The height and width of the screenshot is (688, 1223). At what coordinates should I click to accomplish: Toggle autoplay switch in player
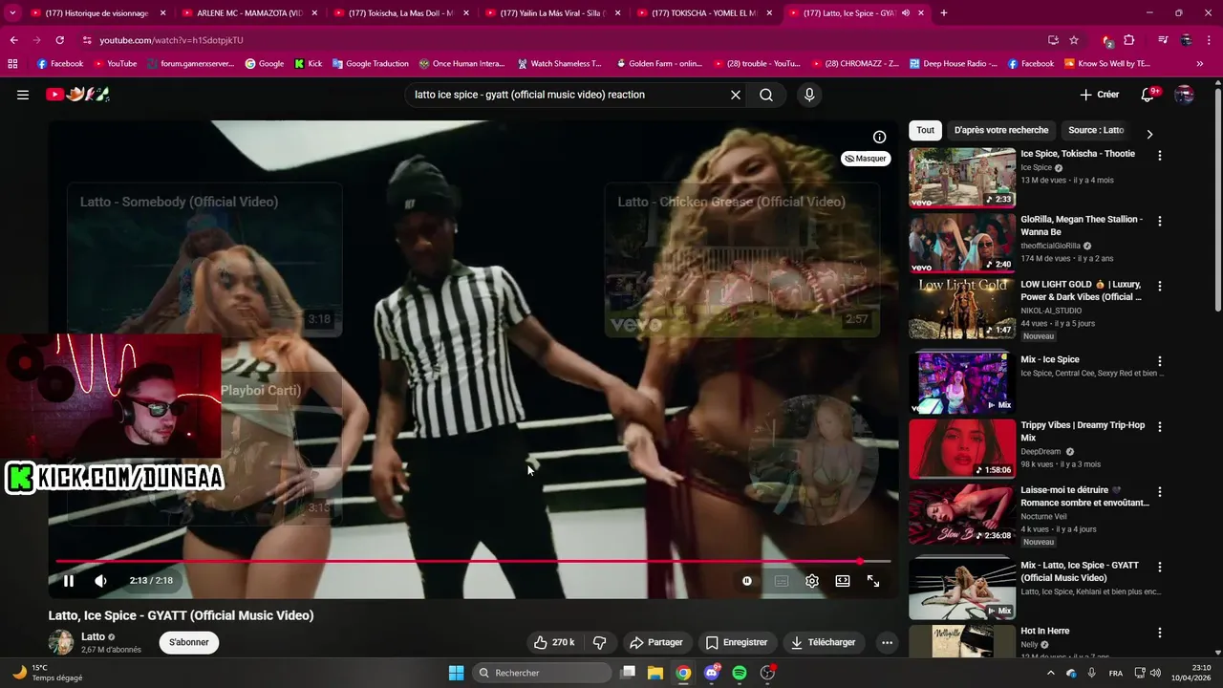747,581
